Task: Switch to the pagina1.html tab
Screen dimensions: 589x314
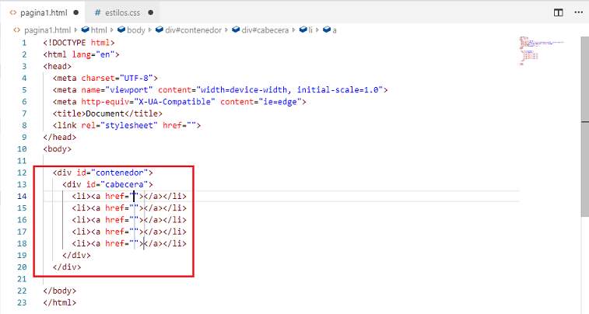Action: point(43,12)
